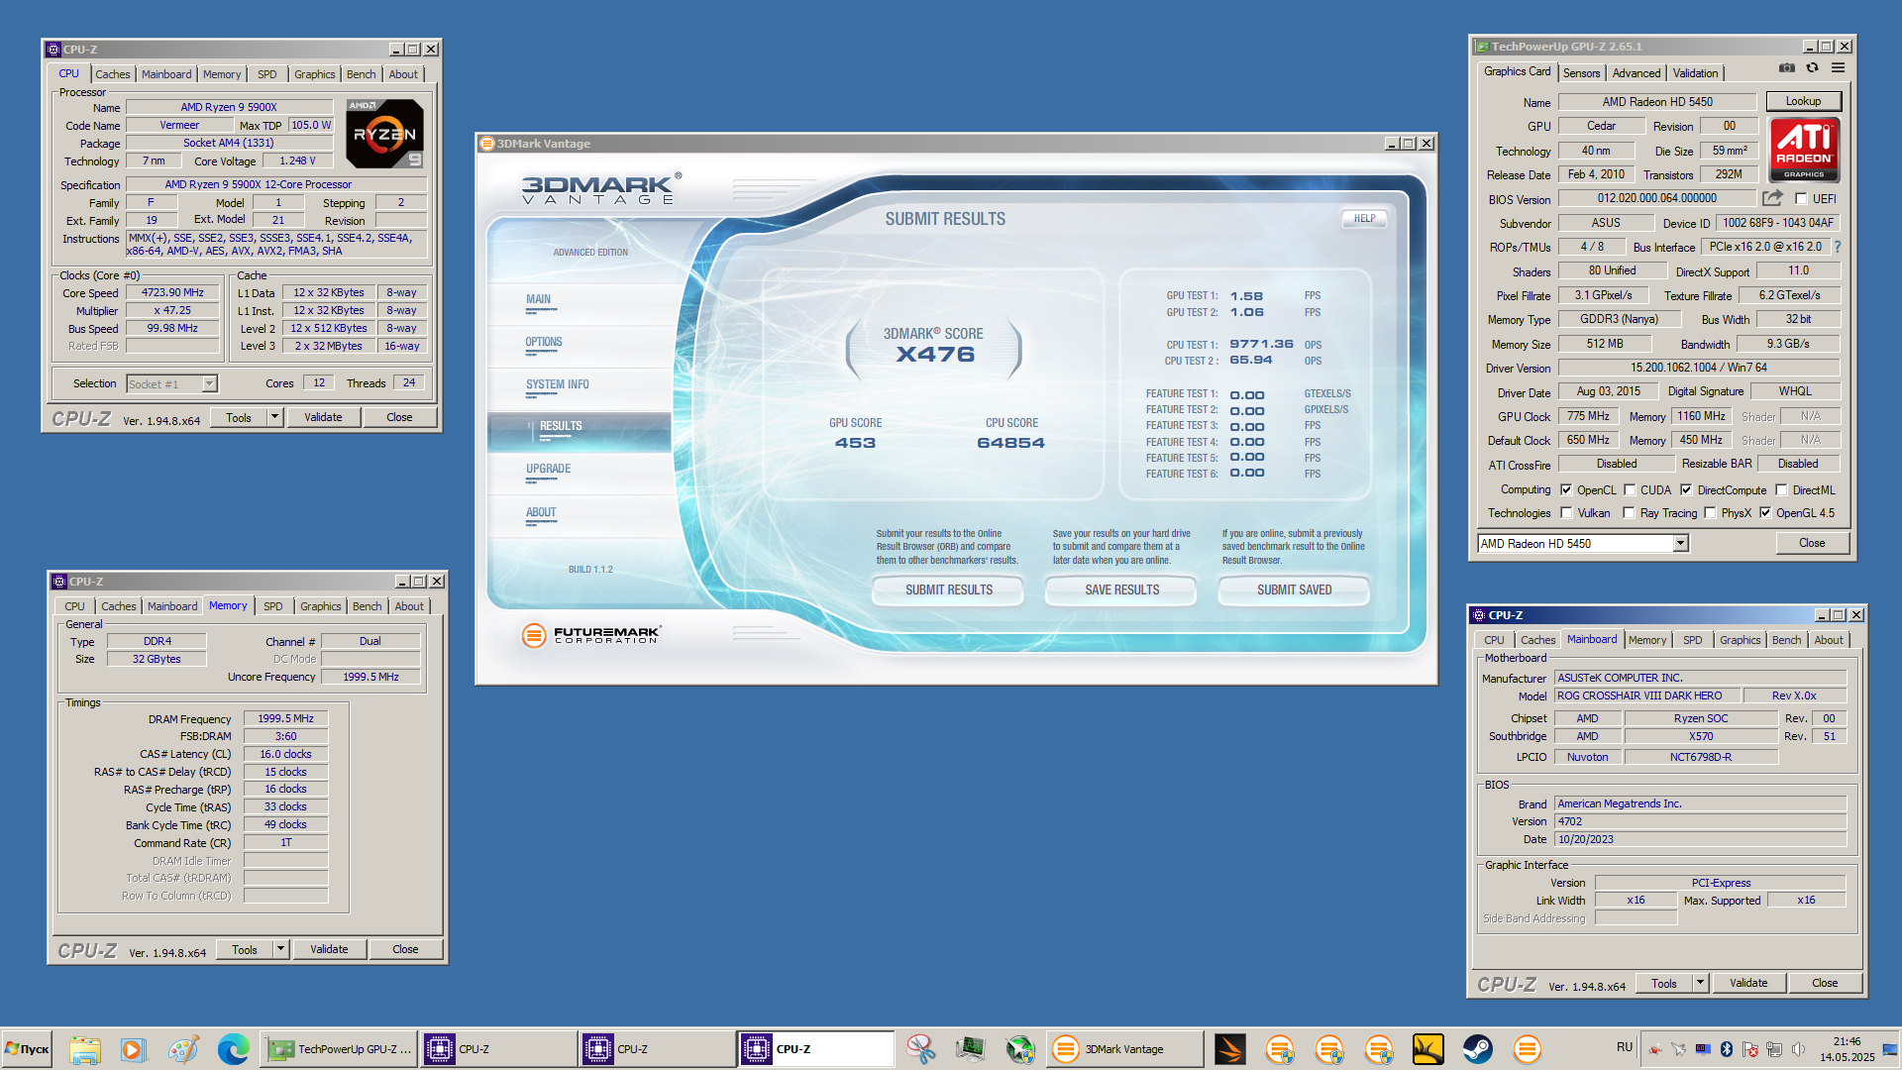
Task: Launch the black-and-orange 3DMark taskbar icon
Action: pos(1230,1049)
